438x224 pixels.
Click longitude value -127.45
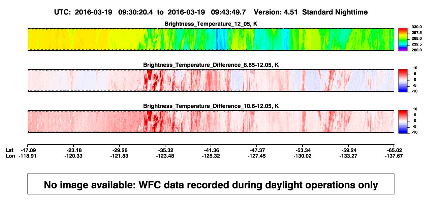tap(257, 156)
